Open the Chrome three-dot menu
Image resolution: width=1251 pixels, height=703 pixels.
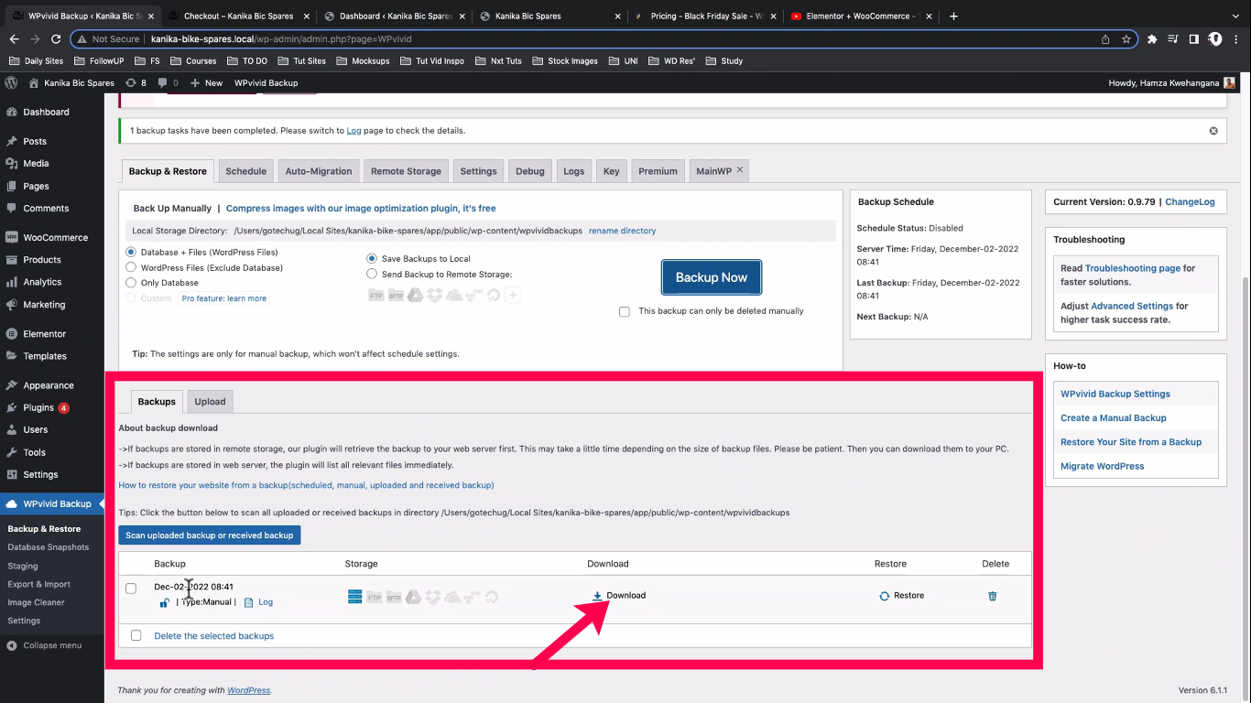click(x=1236, y=39)
